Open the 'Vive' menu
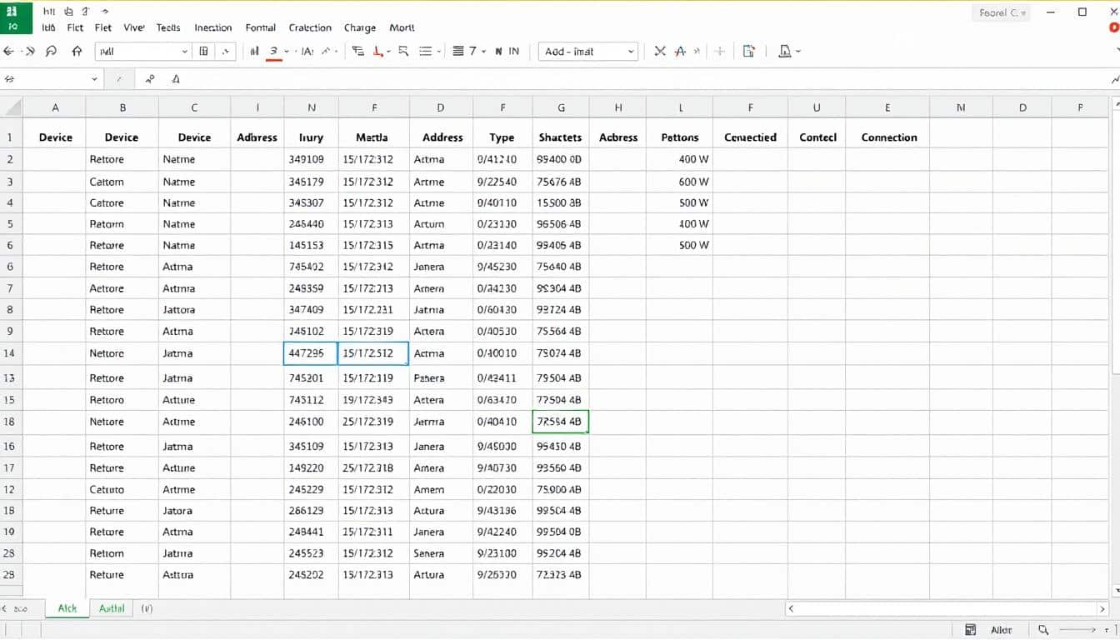This screenshot has width=1120, height=640. point(134,27)
